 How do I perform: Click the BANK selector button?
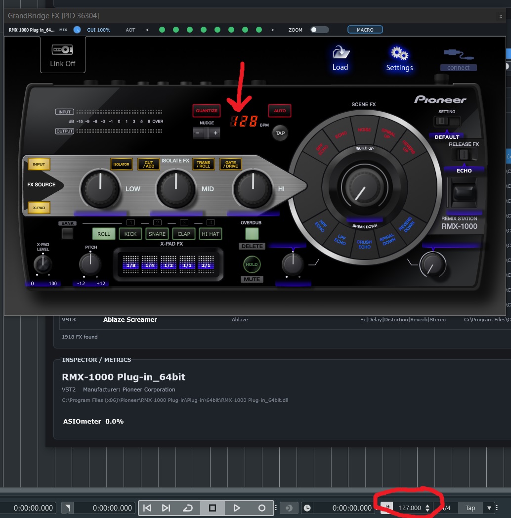click(x=67, y=234)
